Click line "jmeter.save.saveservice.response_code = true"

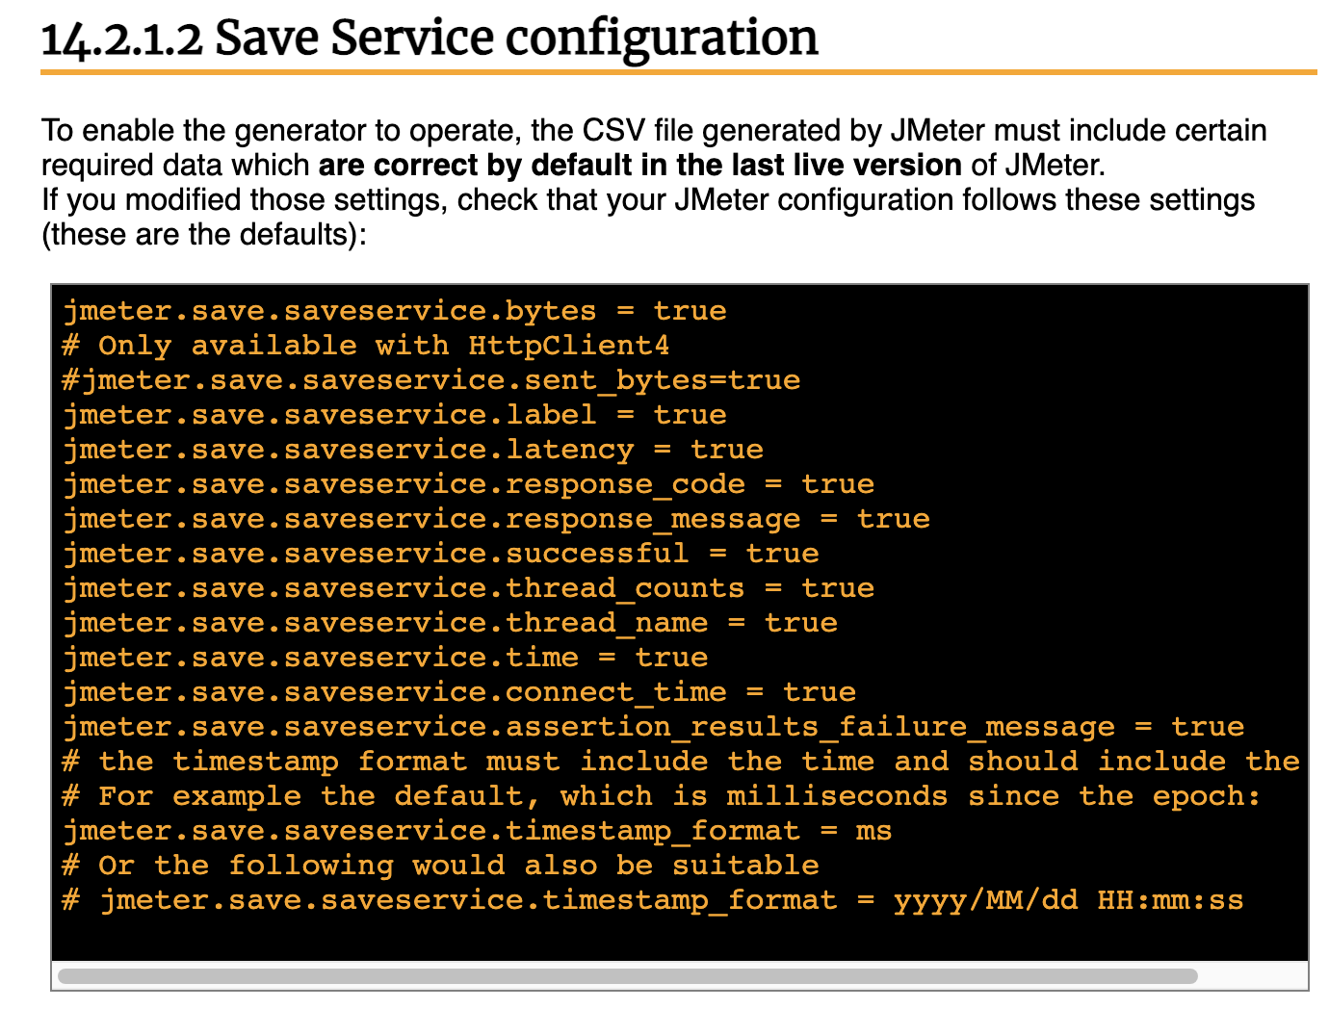(x=469, y=484)
